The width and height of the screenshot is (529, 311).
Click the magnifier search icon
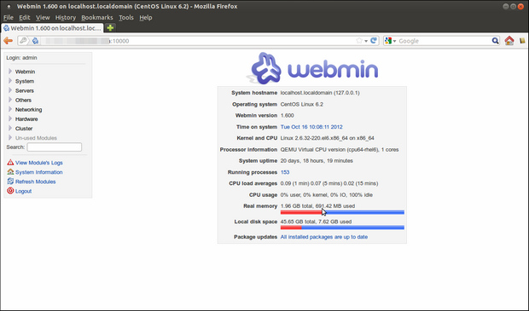pyautogui.click(x=495, y=41)
